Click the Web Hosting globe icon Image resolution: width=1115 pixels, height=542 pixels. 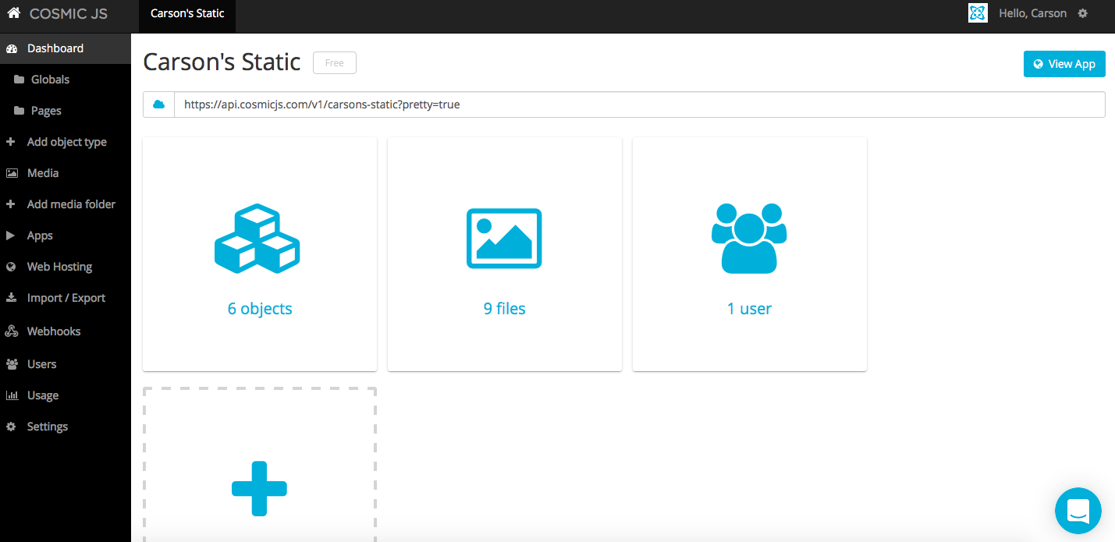11,267
